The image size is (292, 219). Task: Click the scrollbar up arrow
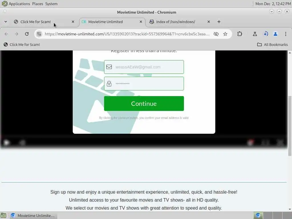[290, 53]
